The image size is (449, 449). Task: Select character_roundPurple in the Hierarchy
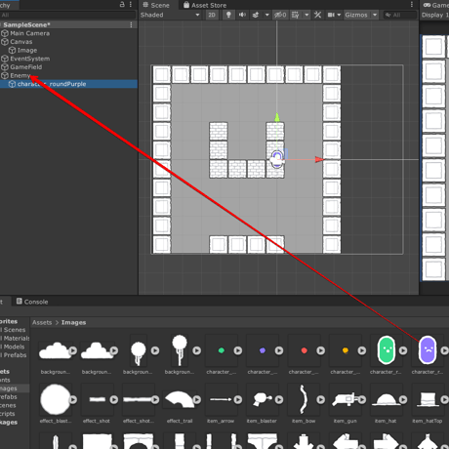(52, 84)
